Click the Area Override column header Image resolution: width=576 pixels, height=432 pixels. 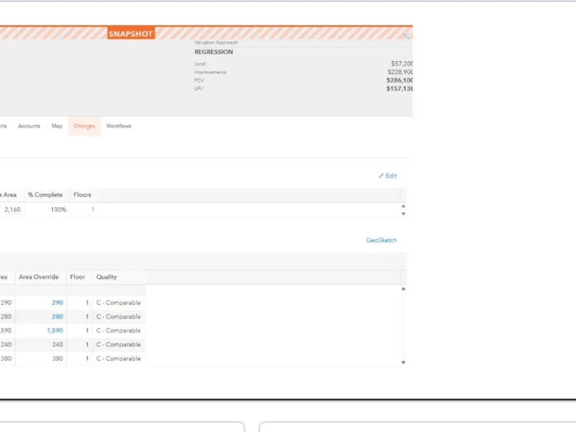click(x=39, y=277)
